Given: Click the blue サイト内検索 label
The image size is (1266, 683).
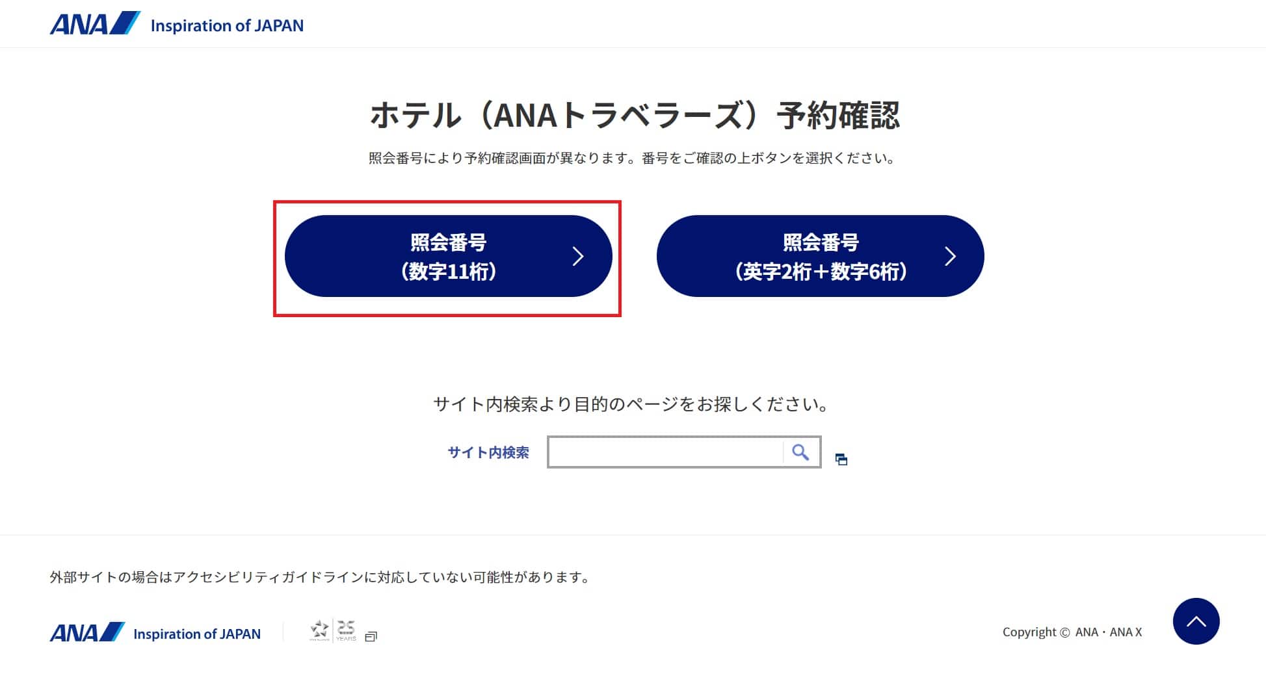Looking at the screenshot, I should 488,452.
